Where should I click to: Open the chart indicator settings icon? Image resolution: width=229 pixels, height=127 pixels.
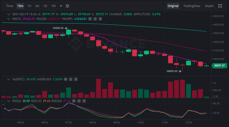tap(67, 6)
